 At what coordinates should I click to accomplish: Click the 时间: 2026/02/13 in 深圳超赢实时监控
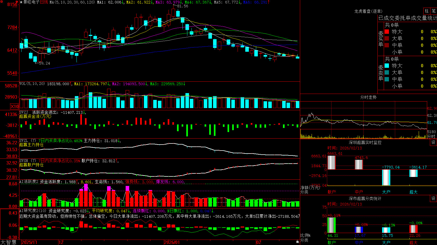click(x=345, y=148)
